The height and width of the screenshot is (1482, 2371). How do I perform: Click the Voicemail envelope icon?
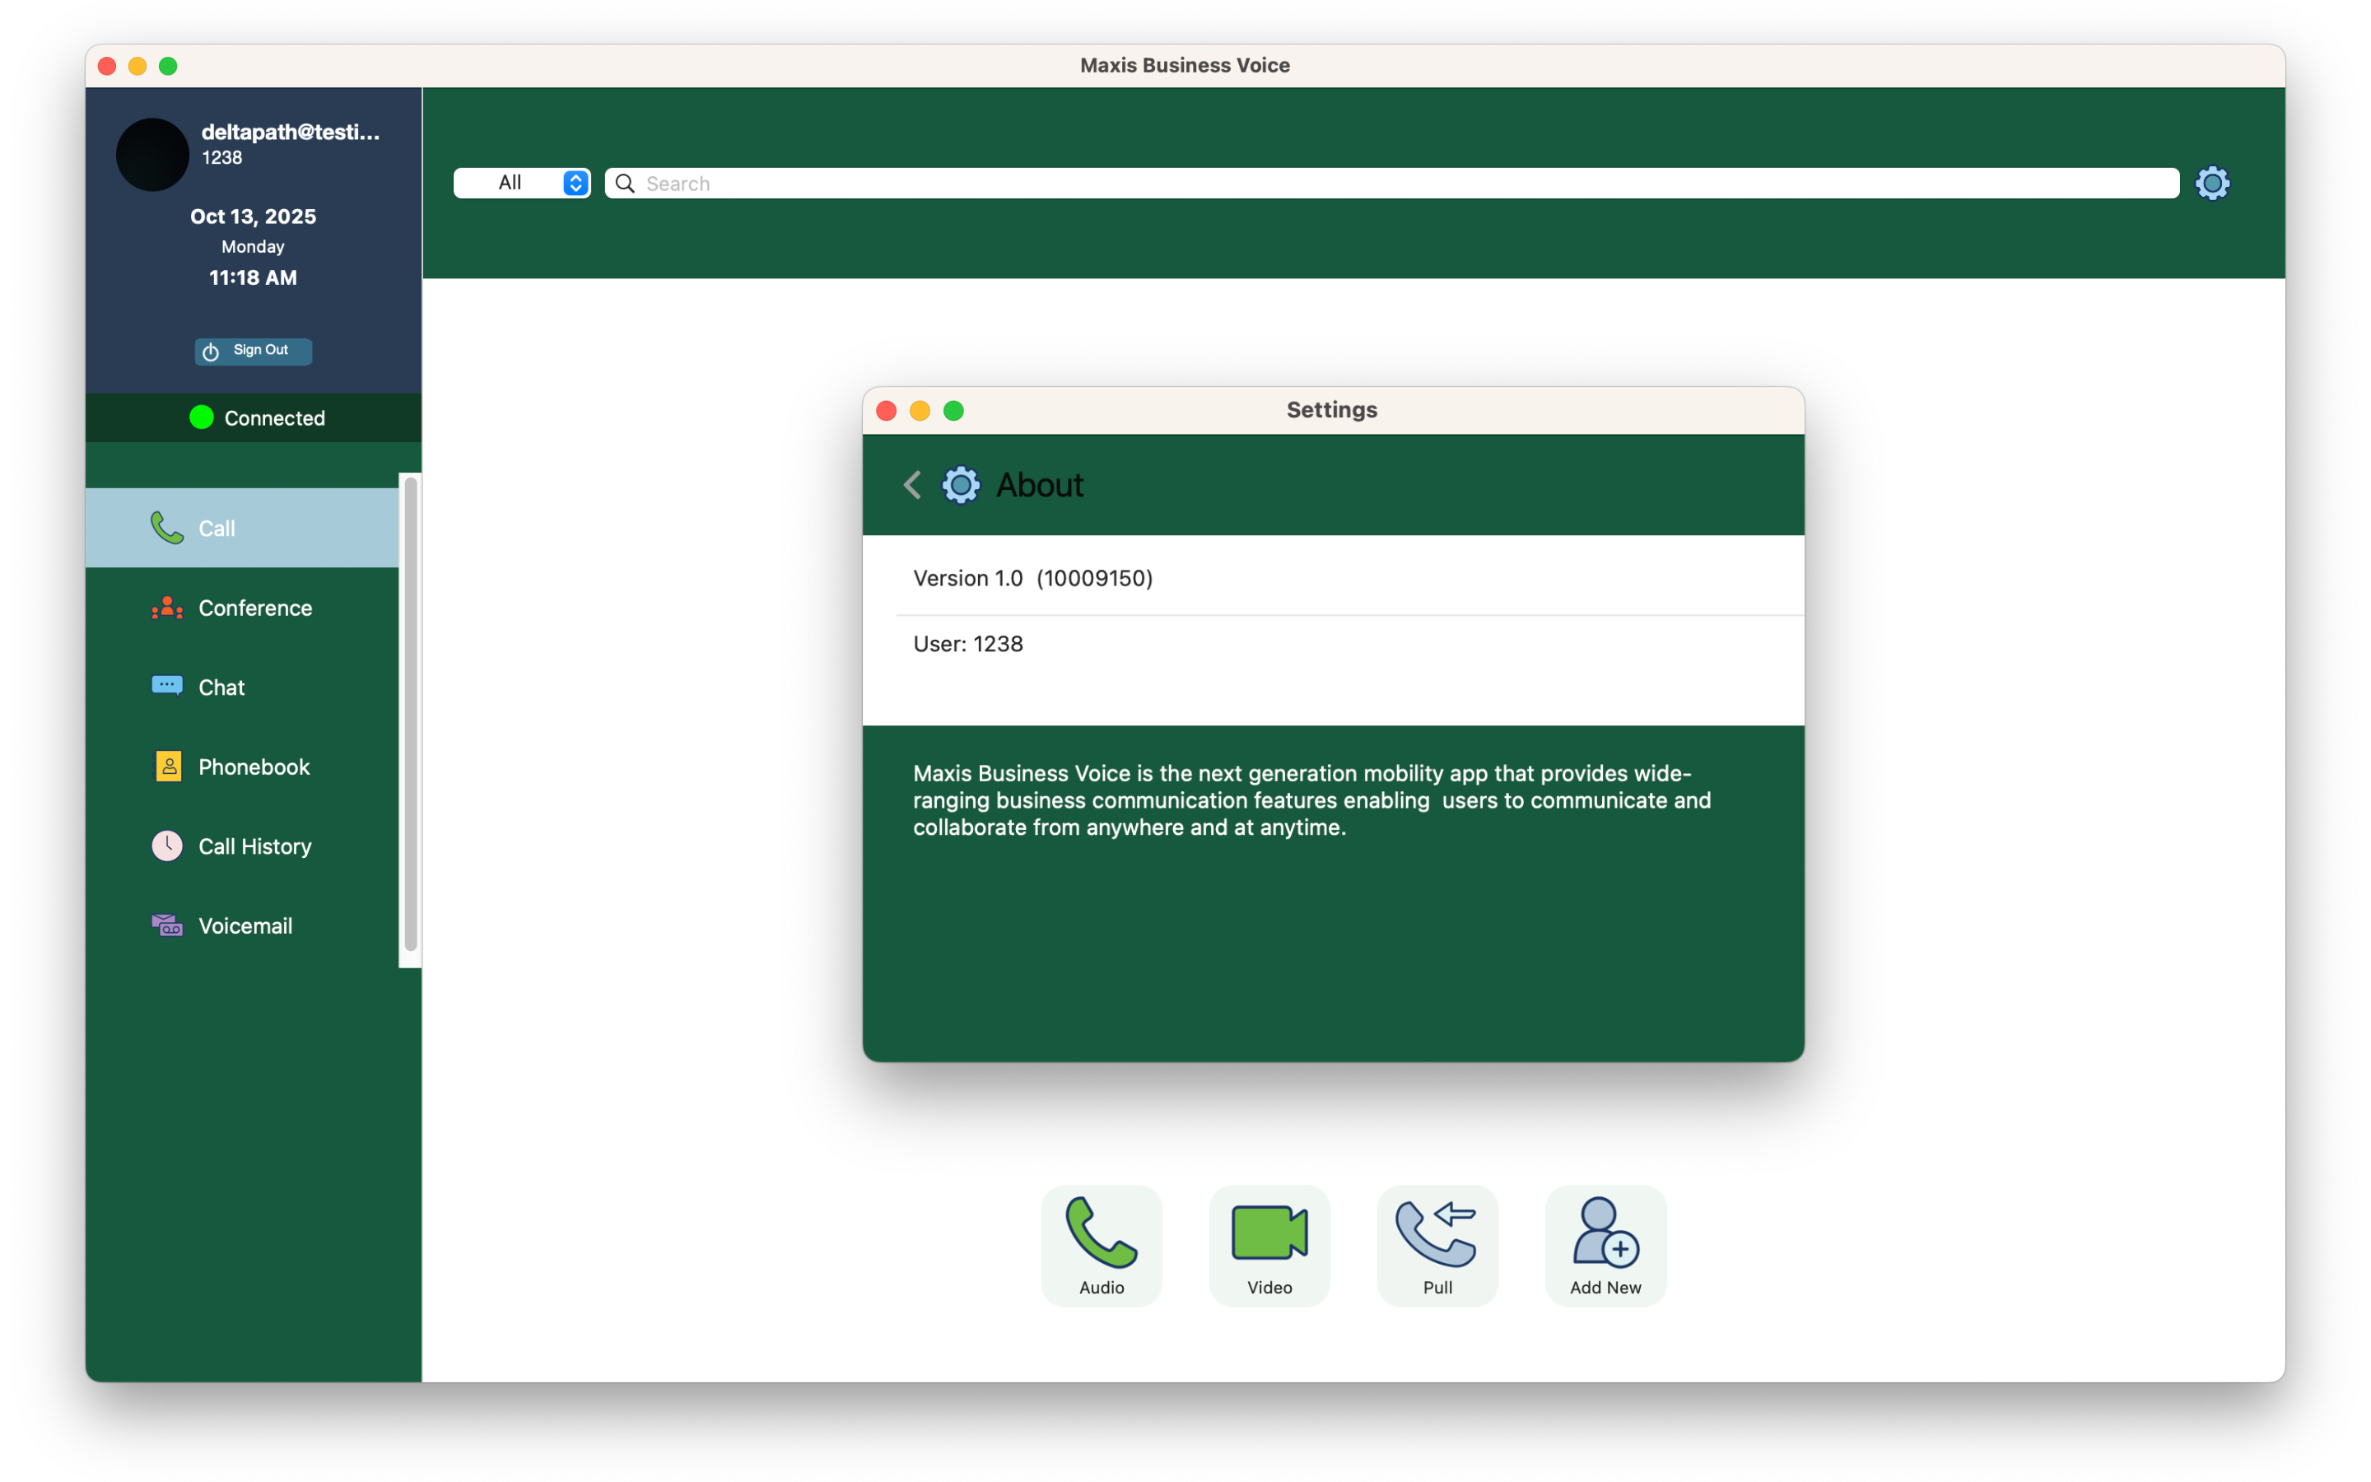tap(166, 925)
